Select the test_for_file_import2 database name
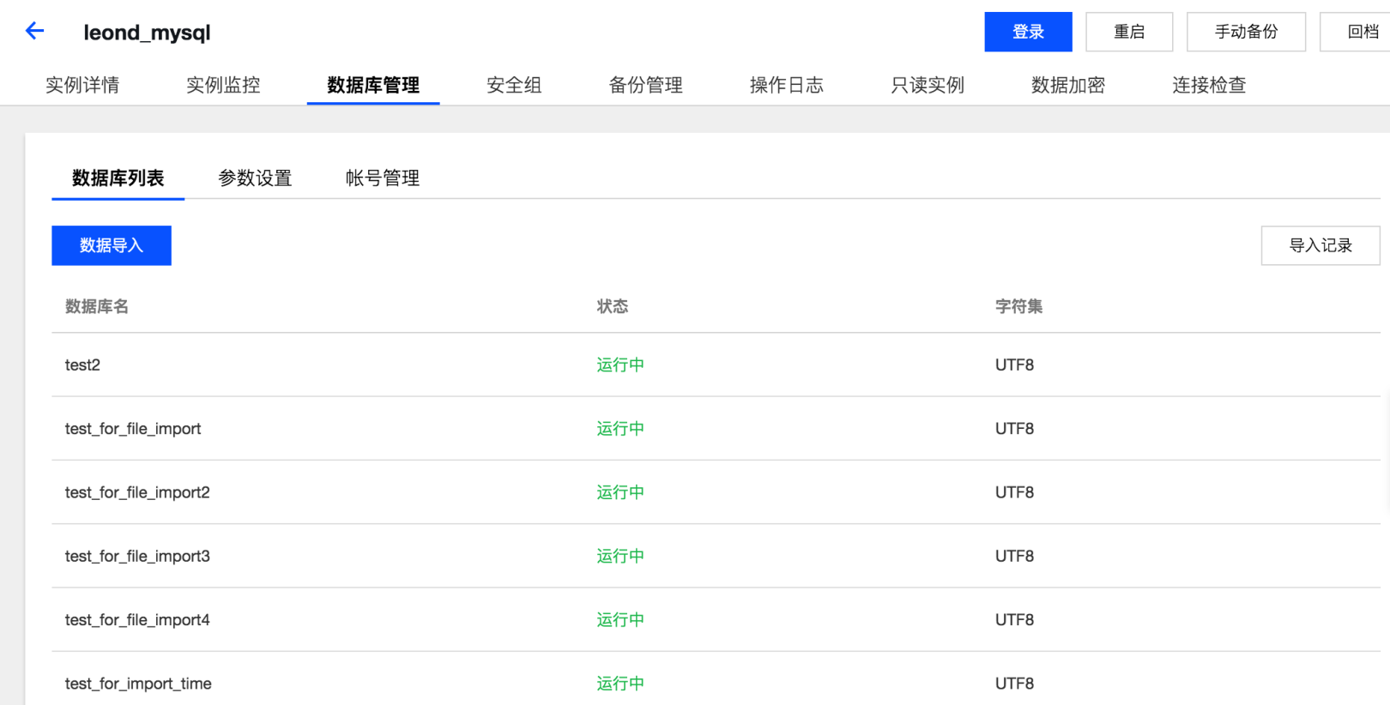1390x705 pixels. coord(137,492)
